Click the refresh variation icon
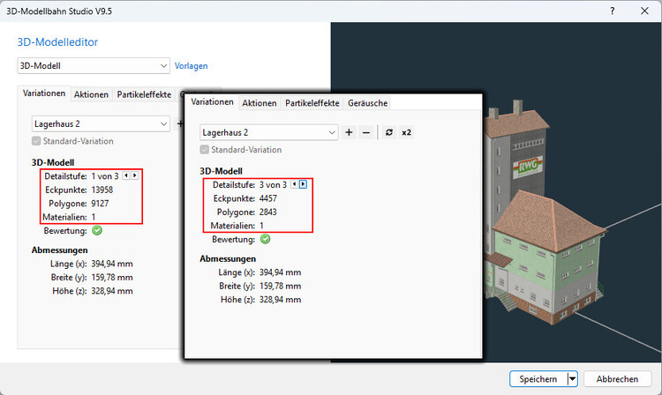 click(389, 132)
